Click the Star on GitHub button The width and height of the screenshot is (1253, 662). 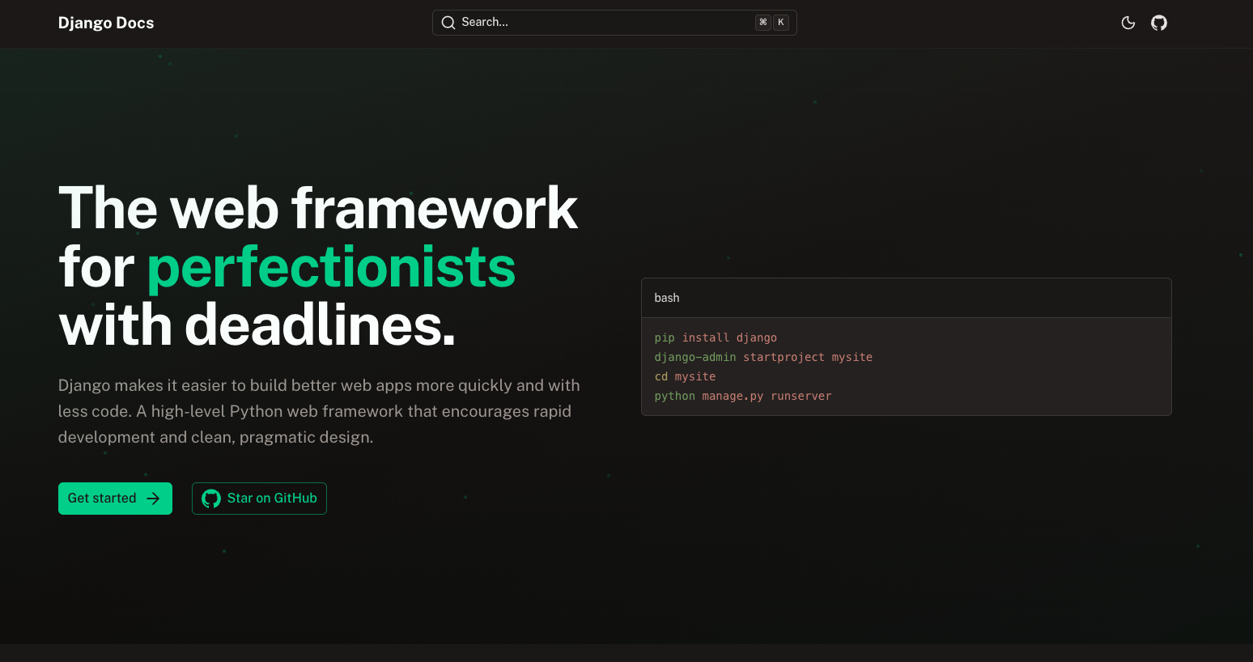(259, 498)
